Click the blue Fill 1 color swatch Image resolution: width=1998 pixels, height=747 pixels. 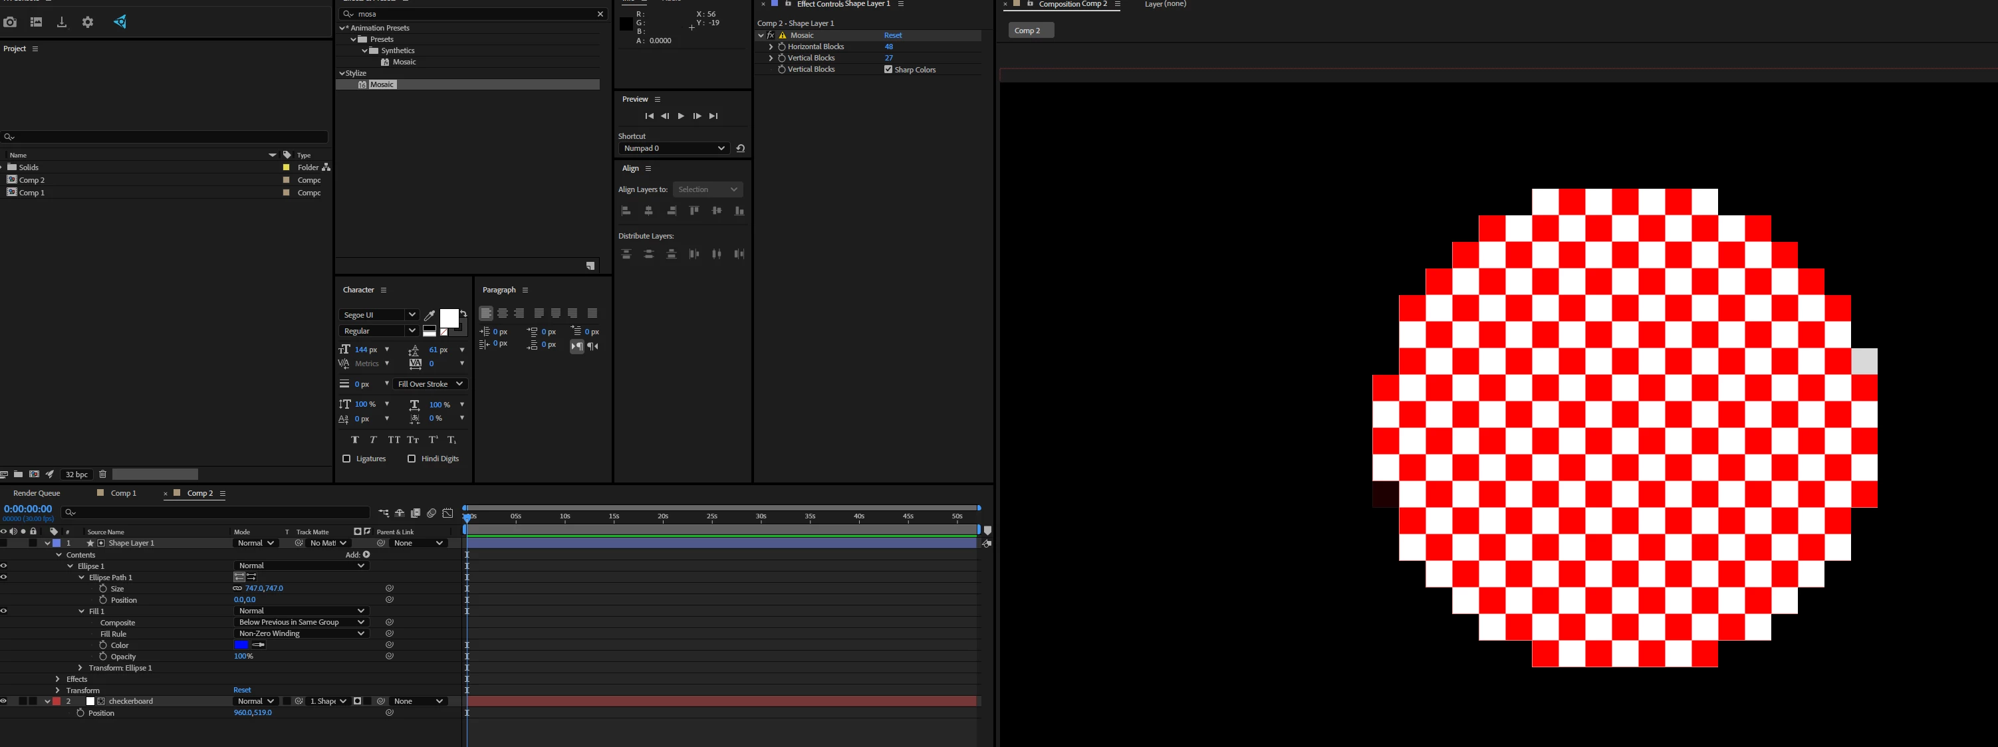point(241,645)
